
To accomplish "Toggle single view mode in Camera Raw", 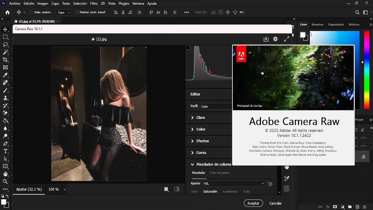I will (x=166, y=189).
